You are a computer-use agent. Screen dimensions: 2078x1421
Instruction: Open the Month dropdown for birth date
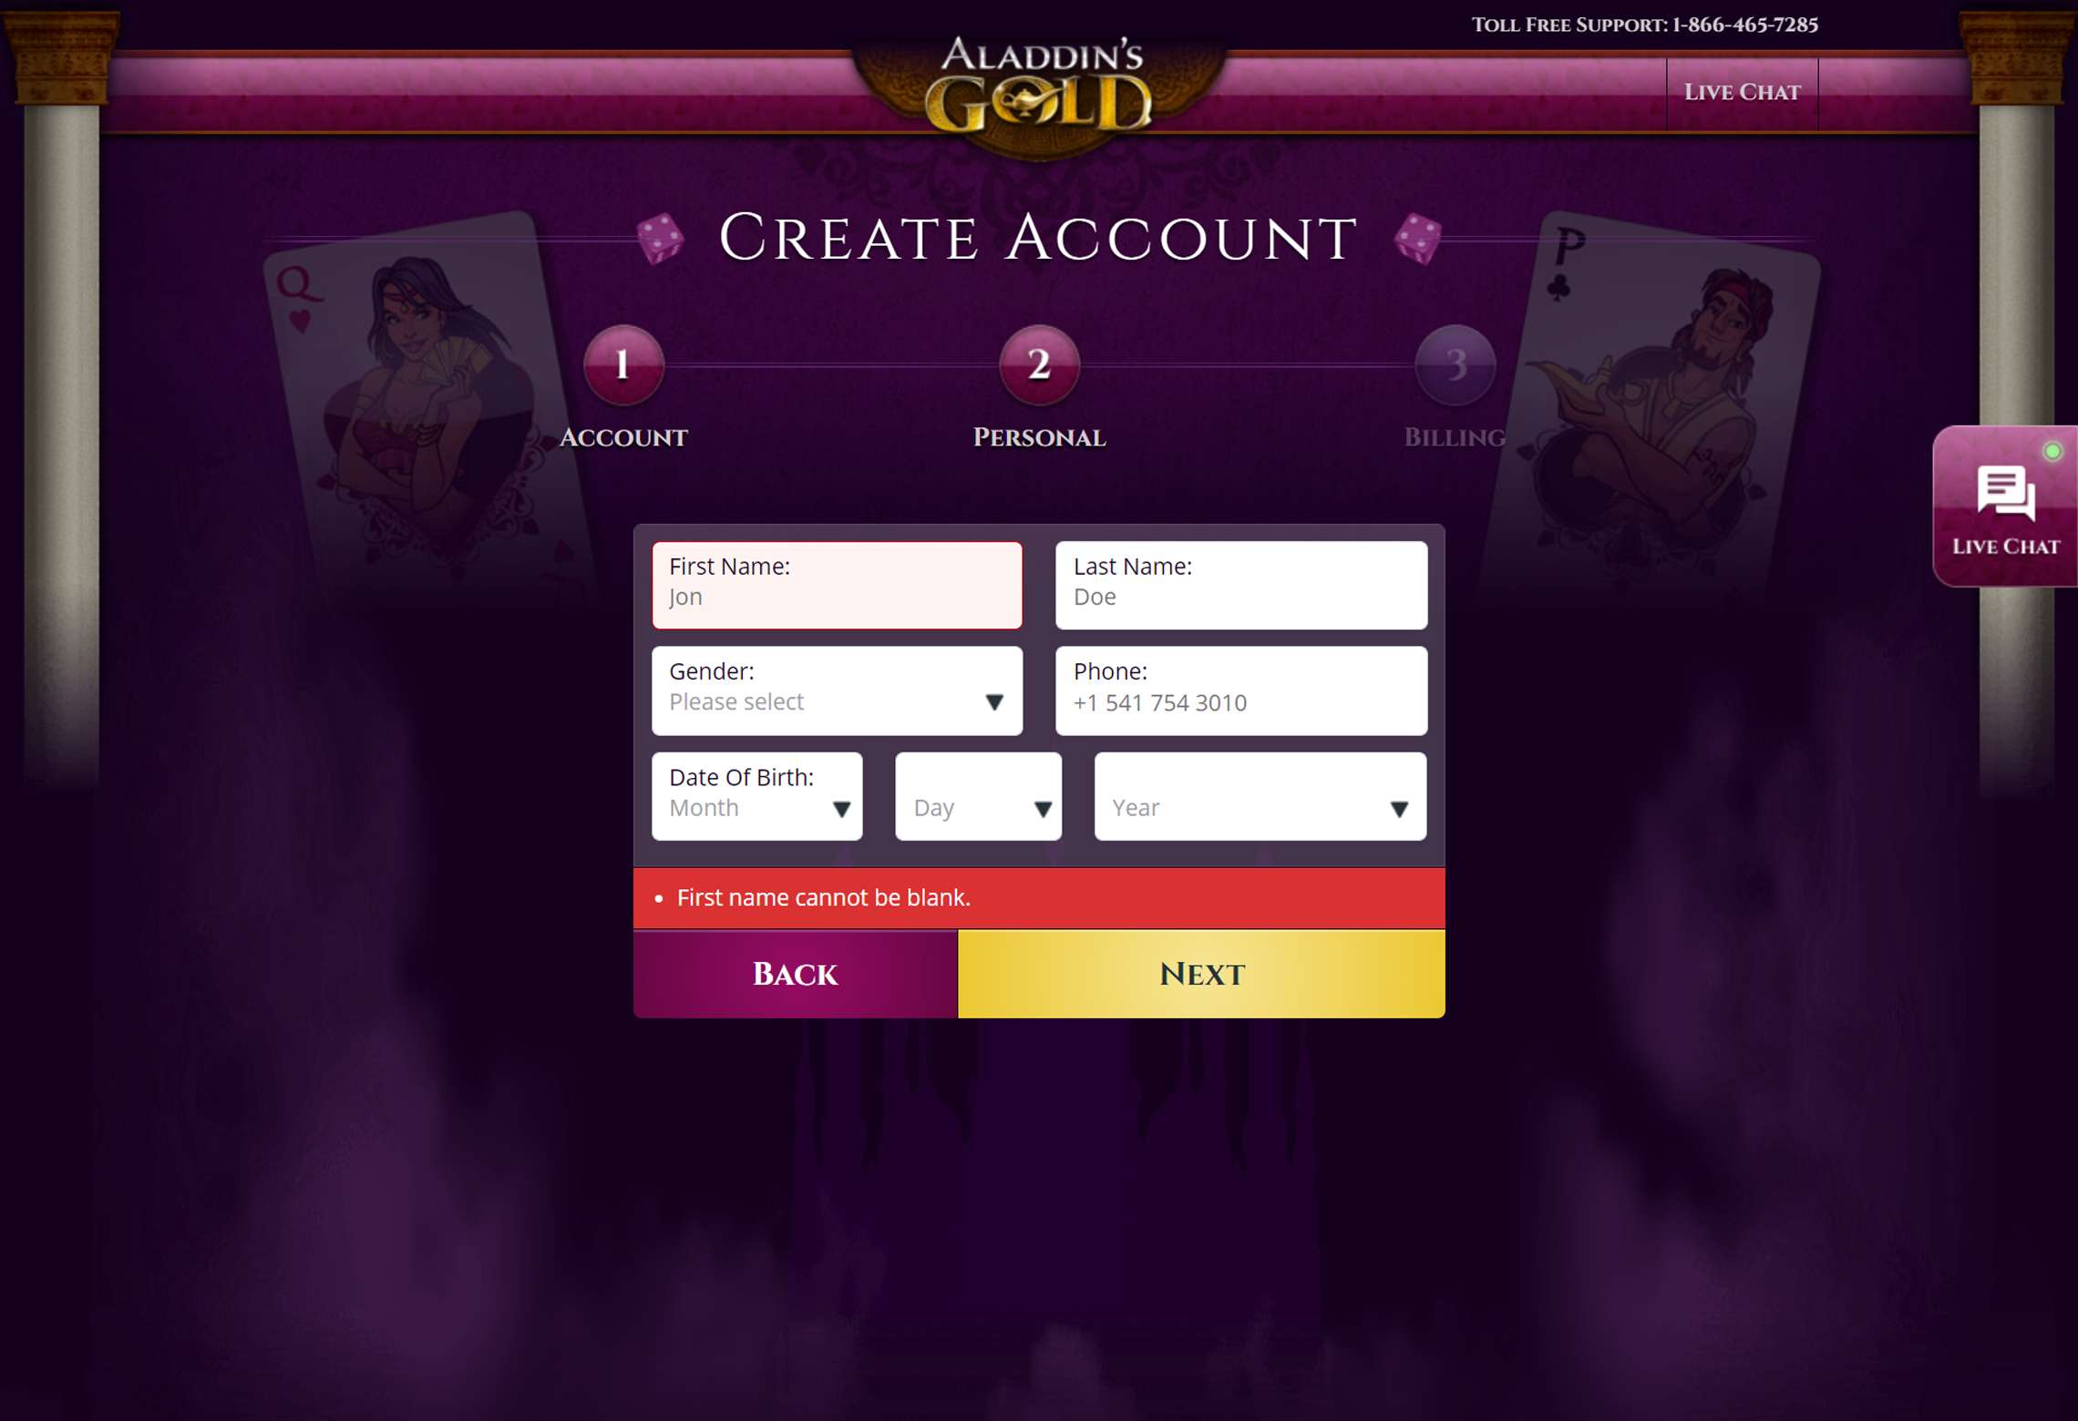click(756, 796)
